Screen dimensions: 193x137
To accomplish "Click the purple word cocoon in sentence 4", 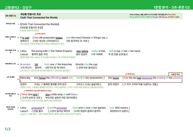I will click(x=26, y=64).
